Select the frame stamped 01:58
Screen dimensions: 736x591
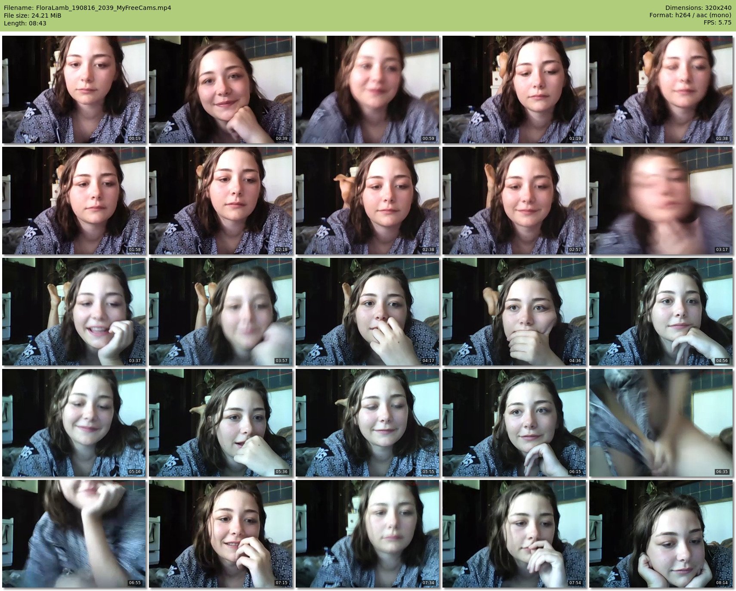point(74,201)
